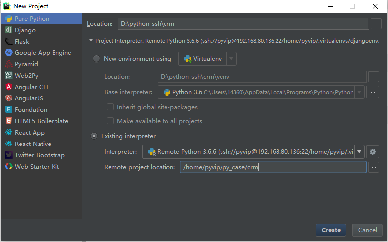Select the React Native icon

coord(9,144)
